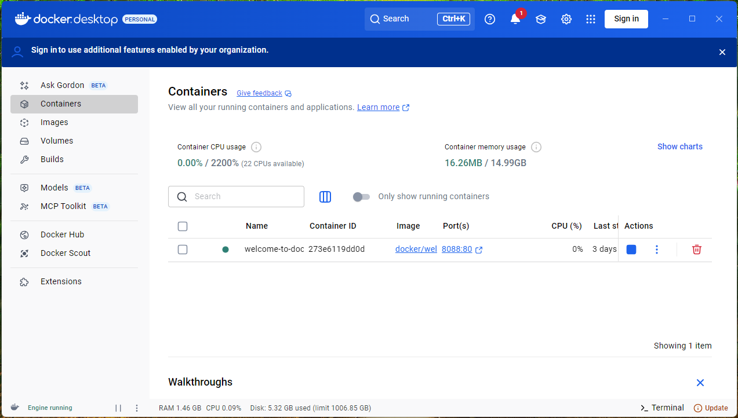Viewport: 738px width, 418px height.
Task: Open the Learning center graduation cap icon
Action: coord(541,19)
